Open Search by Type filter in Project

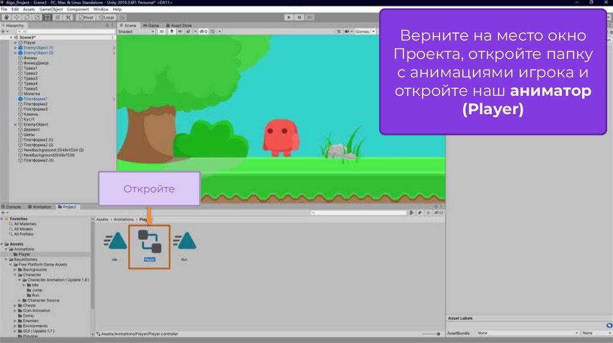pyautogui.click(x=411, y=213)
